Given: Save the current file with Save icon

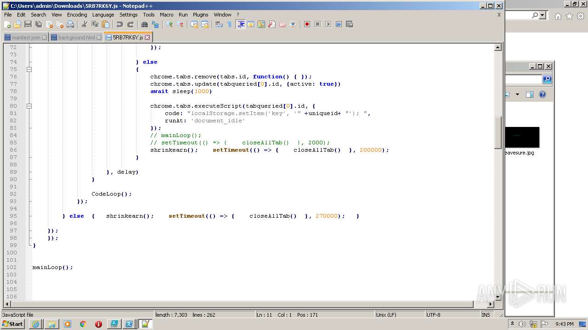Looking at the screenshot, I should (28, 24).
